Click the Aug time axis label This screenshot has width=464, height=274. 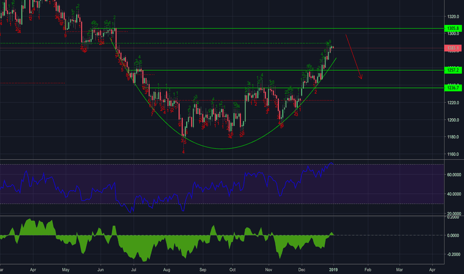(x=167, y=270)
